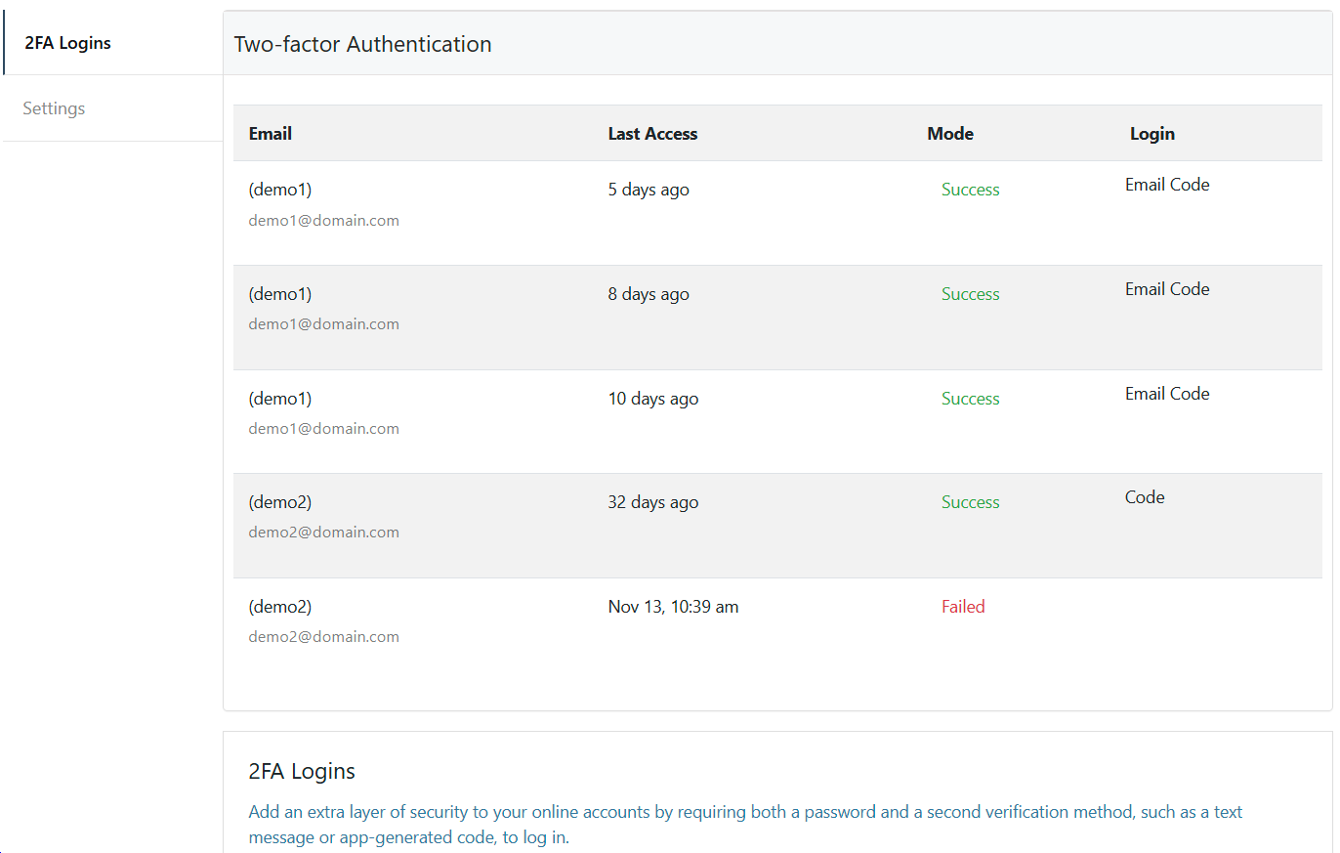Screen dimensions: 1340x853
Task: Click the Login column header
Action: pos(1152,134)
